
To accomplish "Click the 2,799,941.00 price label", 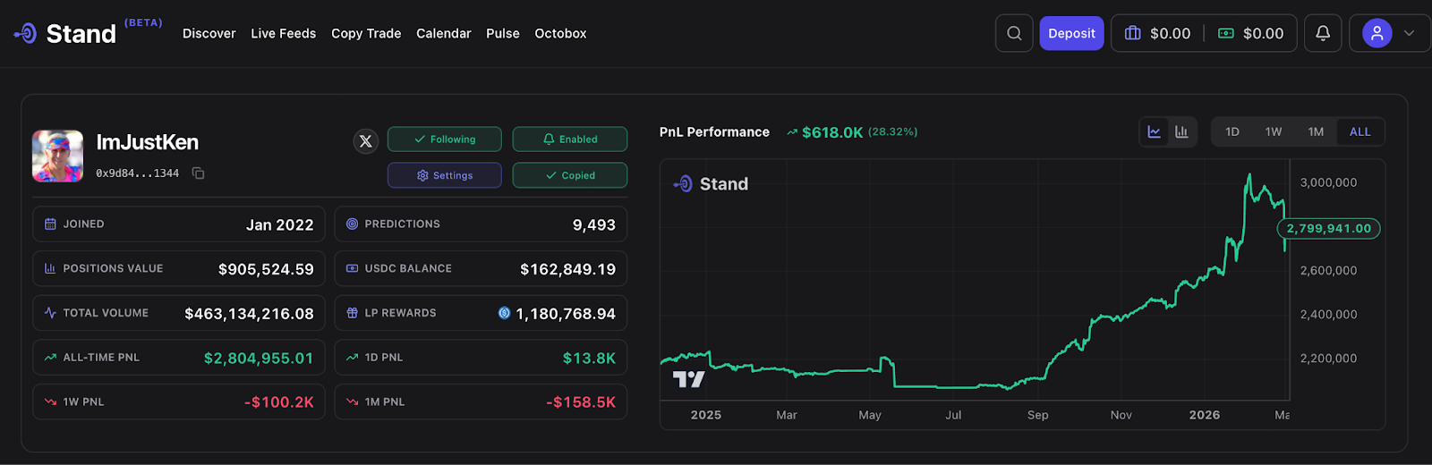I will tap(1329, 228).
